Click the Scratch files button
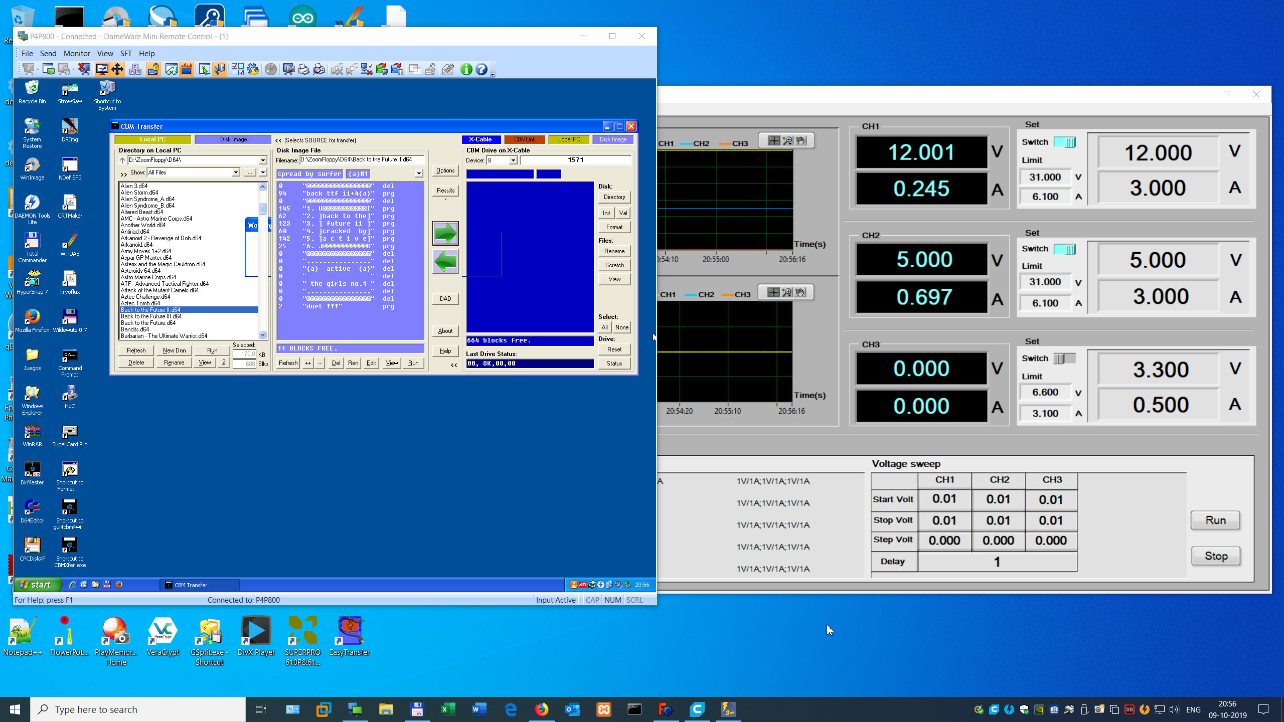The width and height of the screenshot is (1284, 722). [x=614, y=265]
